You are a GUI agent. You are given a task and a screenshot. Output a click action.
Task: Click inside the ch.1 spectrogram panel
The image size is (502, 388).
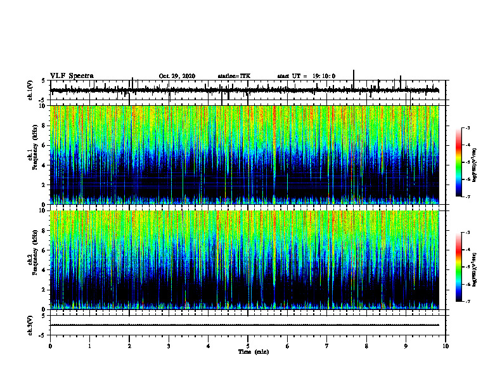click(x=244, y=155)
